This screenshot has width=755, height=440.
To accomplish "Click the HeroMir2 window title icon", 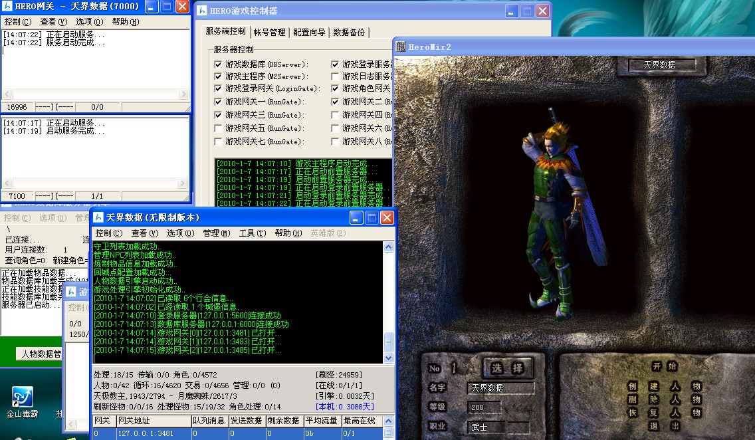I will [x=401, y=47].
